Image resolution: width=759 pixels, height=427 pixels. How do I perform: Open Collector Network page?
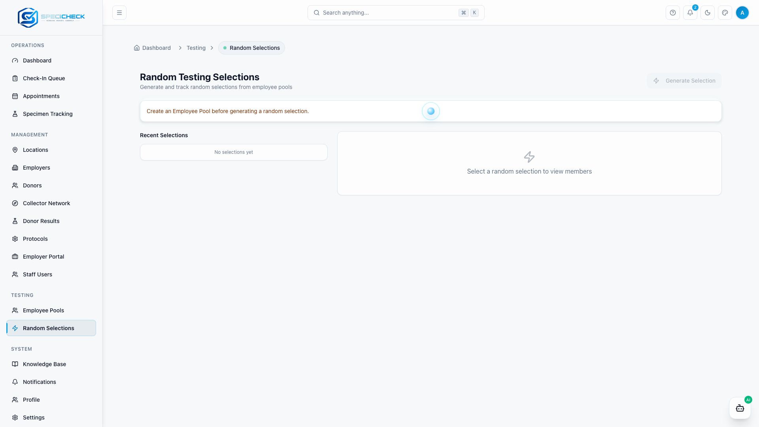coord(51,203)
